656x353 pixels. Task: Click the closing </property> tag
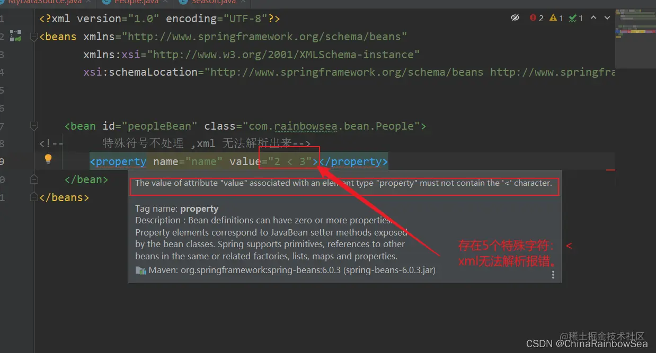(x=353, y=161)
